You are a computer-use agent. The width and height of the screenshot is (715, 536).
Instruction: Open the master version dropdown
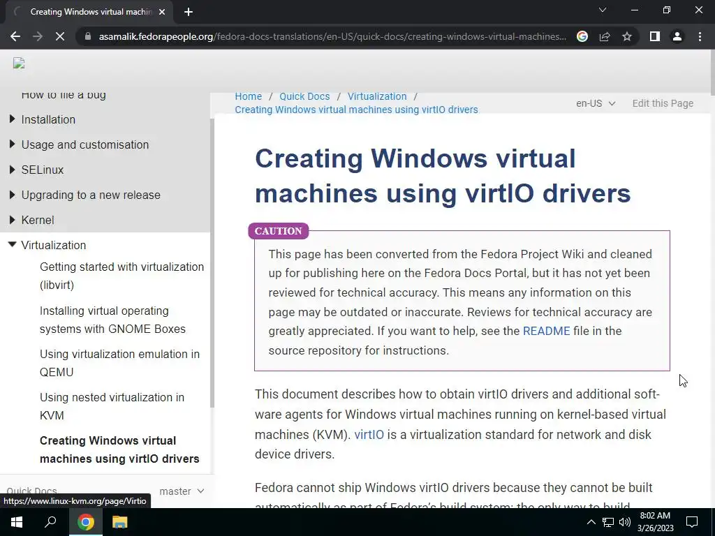pos(182,491)
